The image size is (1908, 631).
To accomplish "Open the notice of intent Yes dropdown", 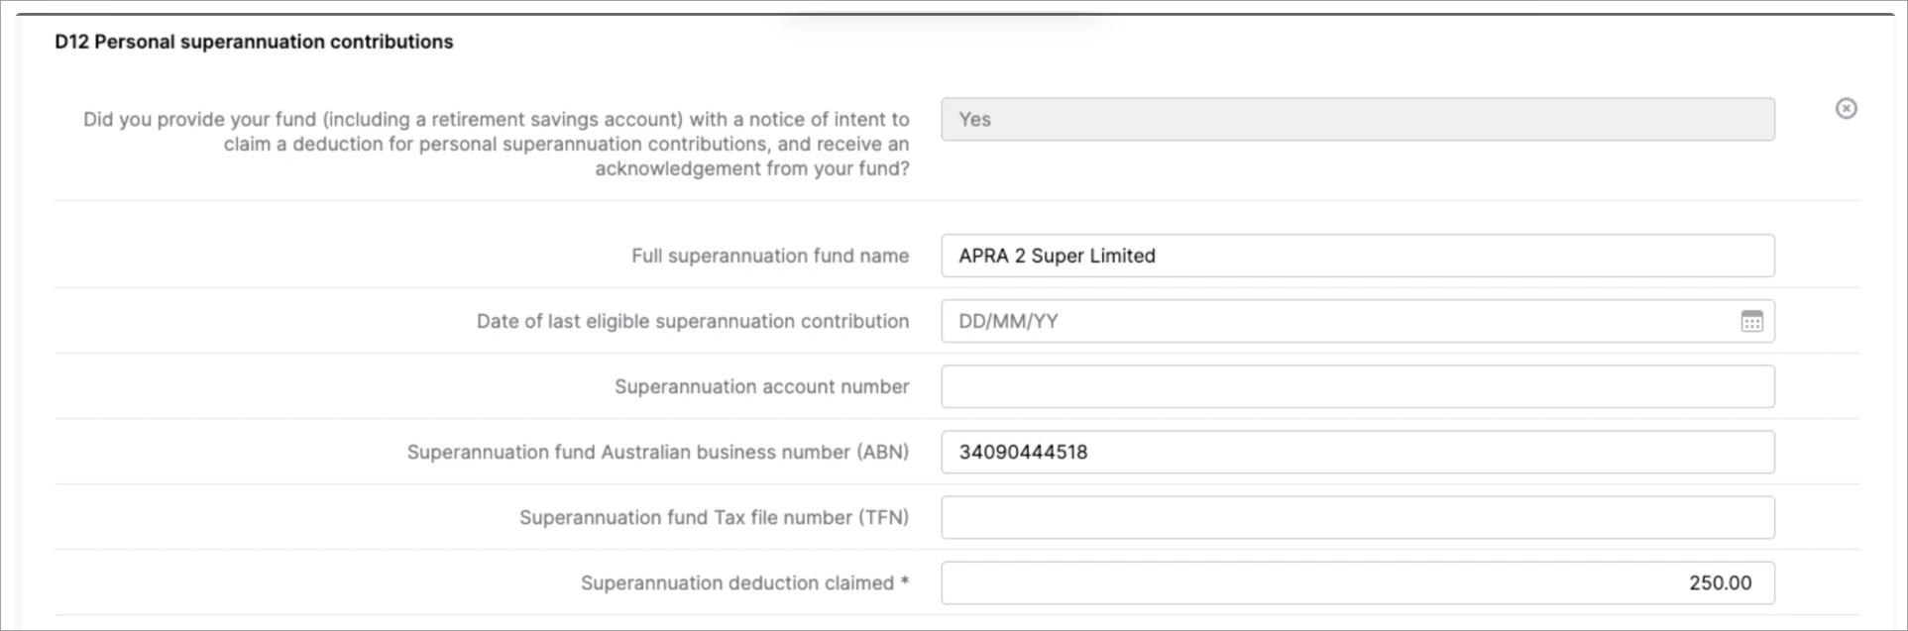I will 1357,120.
